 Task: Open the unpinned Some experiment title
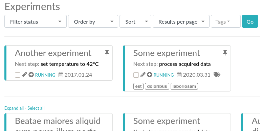167,121
